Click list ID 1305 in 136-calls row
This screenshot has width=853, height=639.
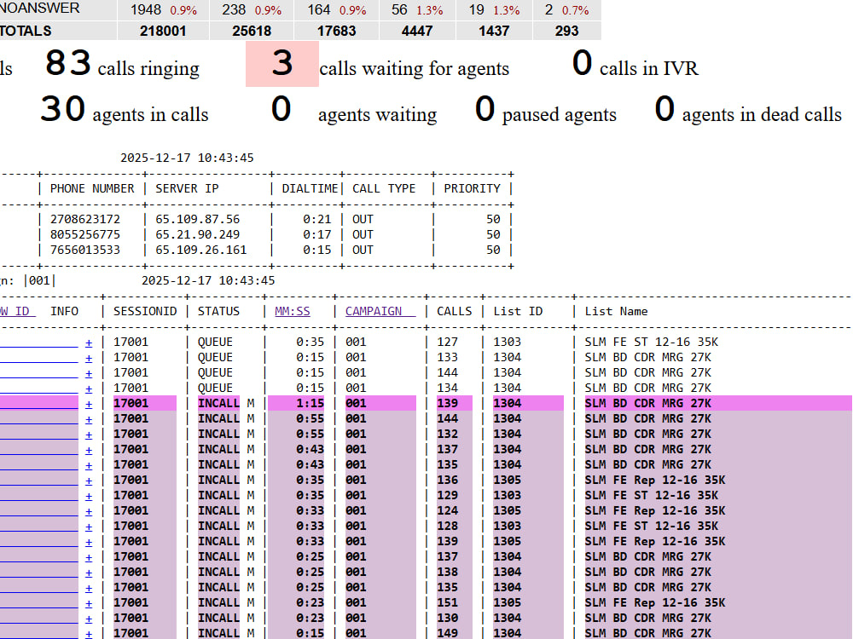pos(507,480)
